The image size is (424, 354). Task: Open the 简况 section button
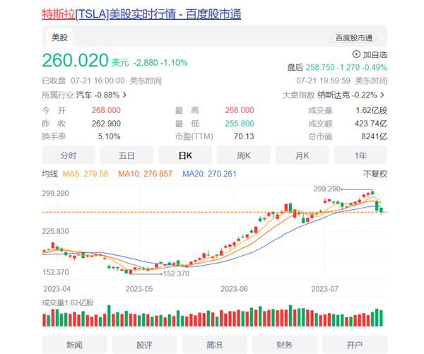pyautogui.click(x=214, y=345)
